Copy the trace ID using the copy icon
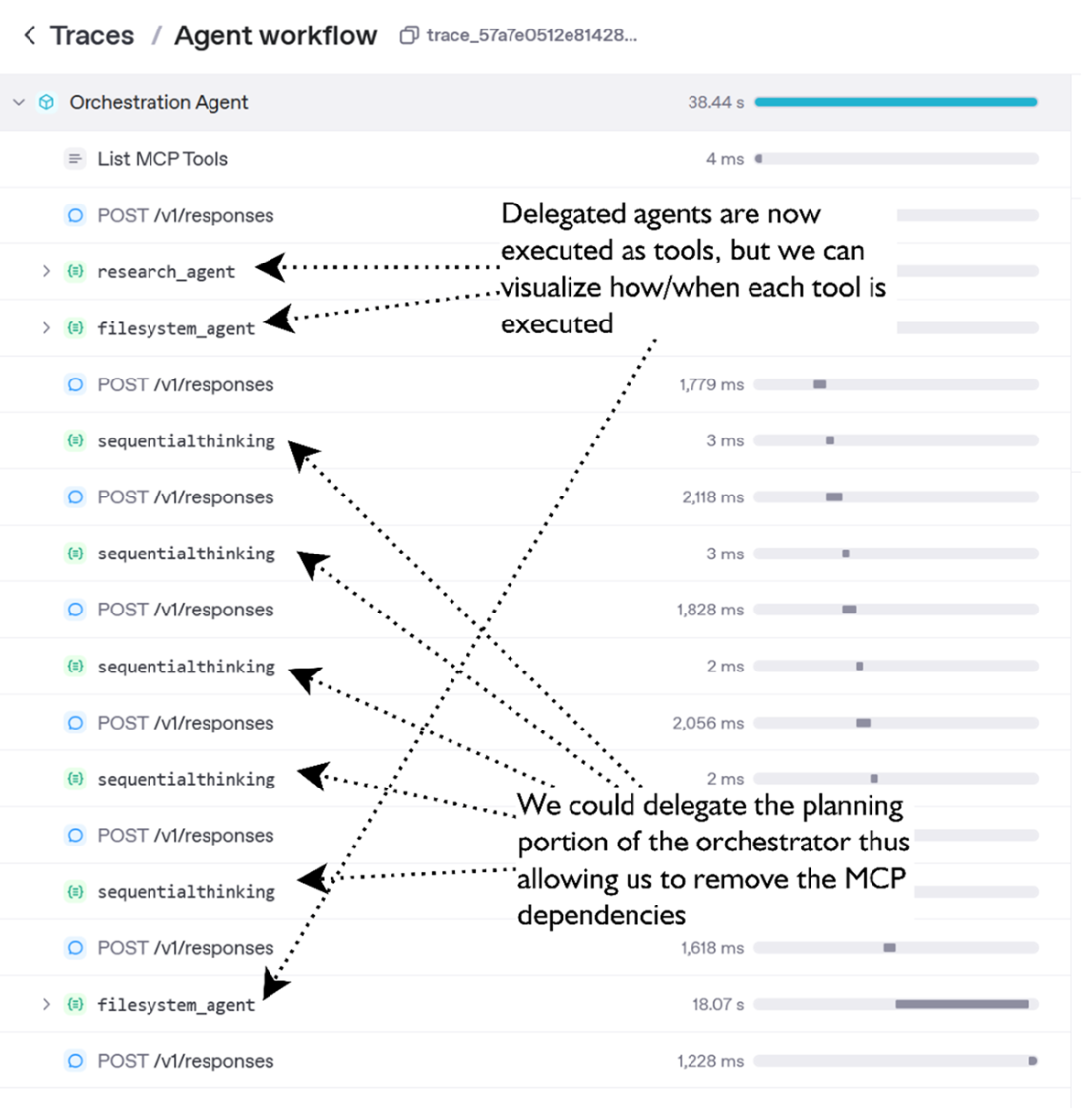This screenshot has height=1109, width=1082. click(x=408, y=36)
